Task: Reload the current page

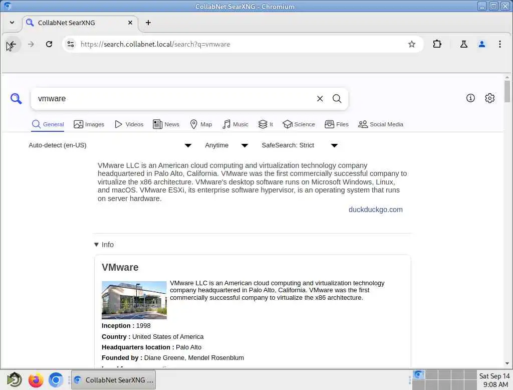Action: pyautogui.click(x=49, y=44)
